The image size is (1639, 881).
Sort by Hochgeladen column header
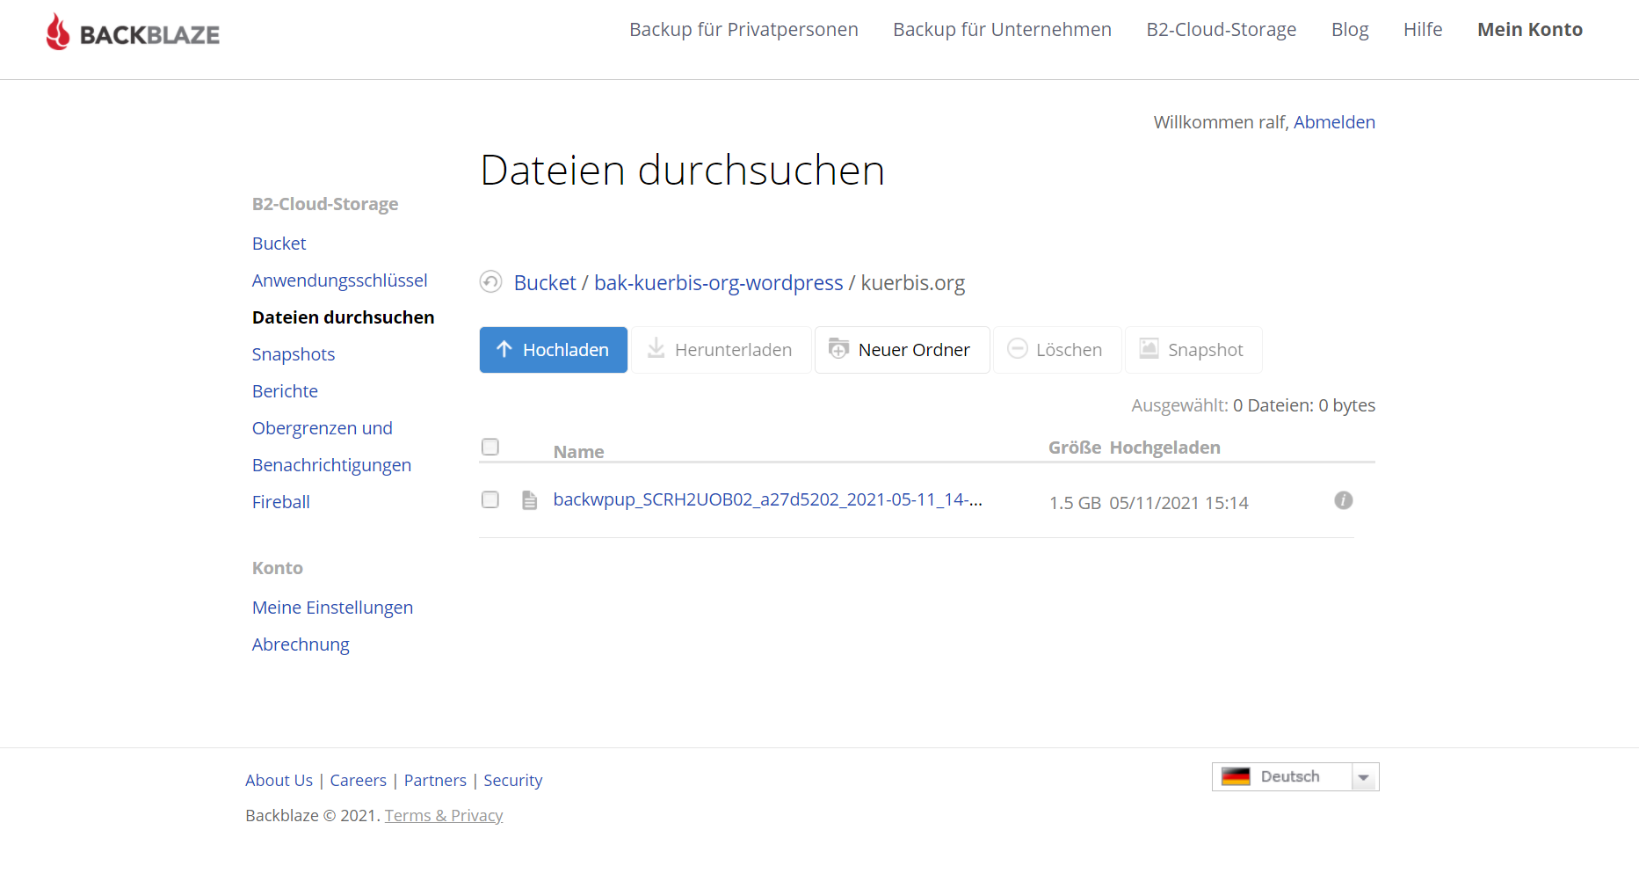click(x=1164, y=448)
